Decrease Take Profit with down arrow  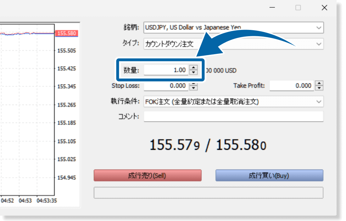(x=319, y=88)
